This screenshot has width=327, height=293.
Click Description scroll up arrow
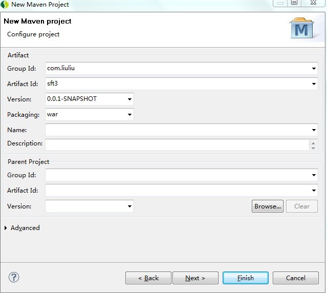[x=313, y=143]
